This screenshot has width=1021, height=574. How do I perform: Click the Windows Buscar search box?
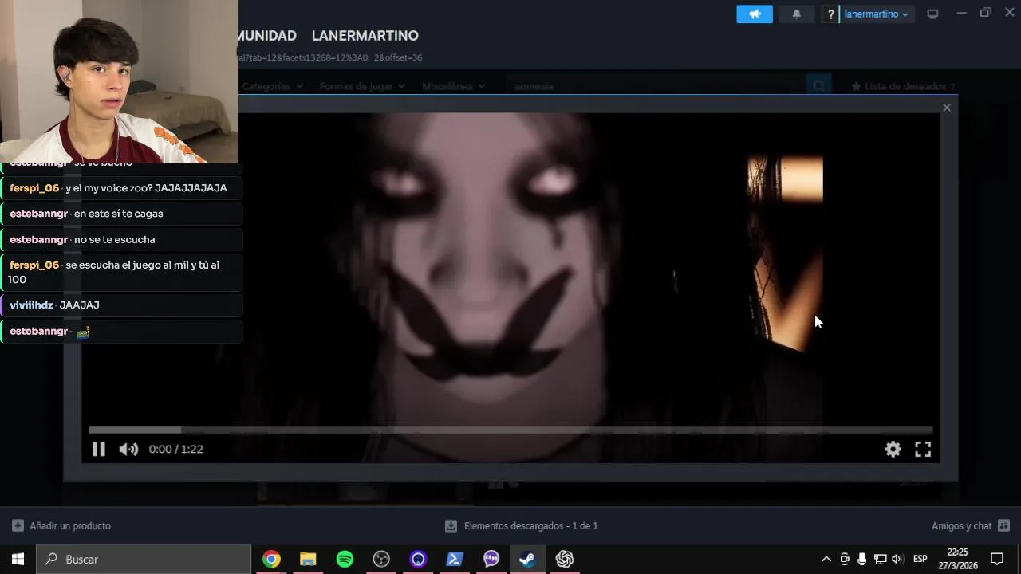(144, 559)
